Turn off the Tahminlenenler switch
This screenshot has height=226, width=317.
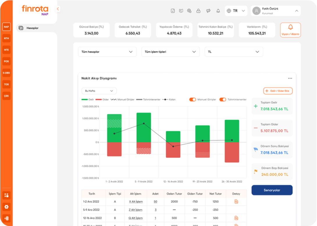click(223, 99)
